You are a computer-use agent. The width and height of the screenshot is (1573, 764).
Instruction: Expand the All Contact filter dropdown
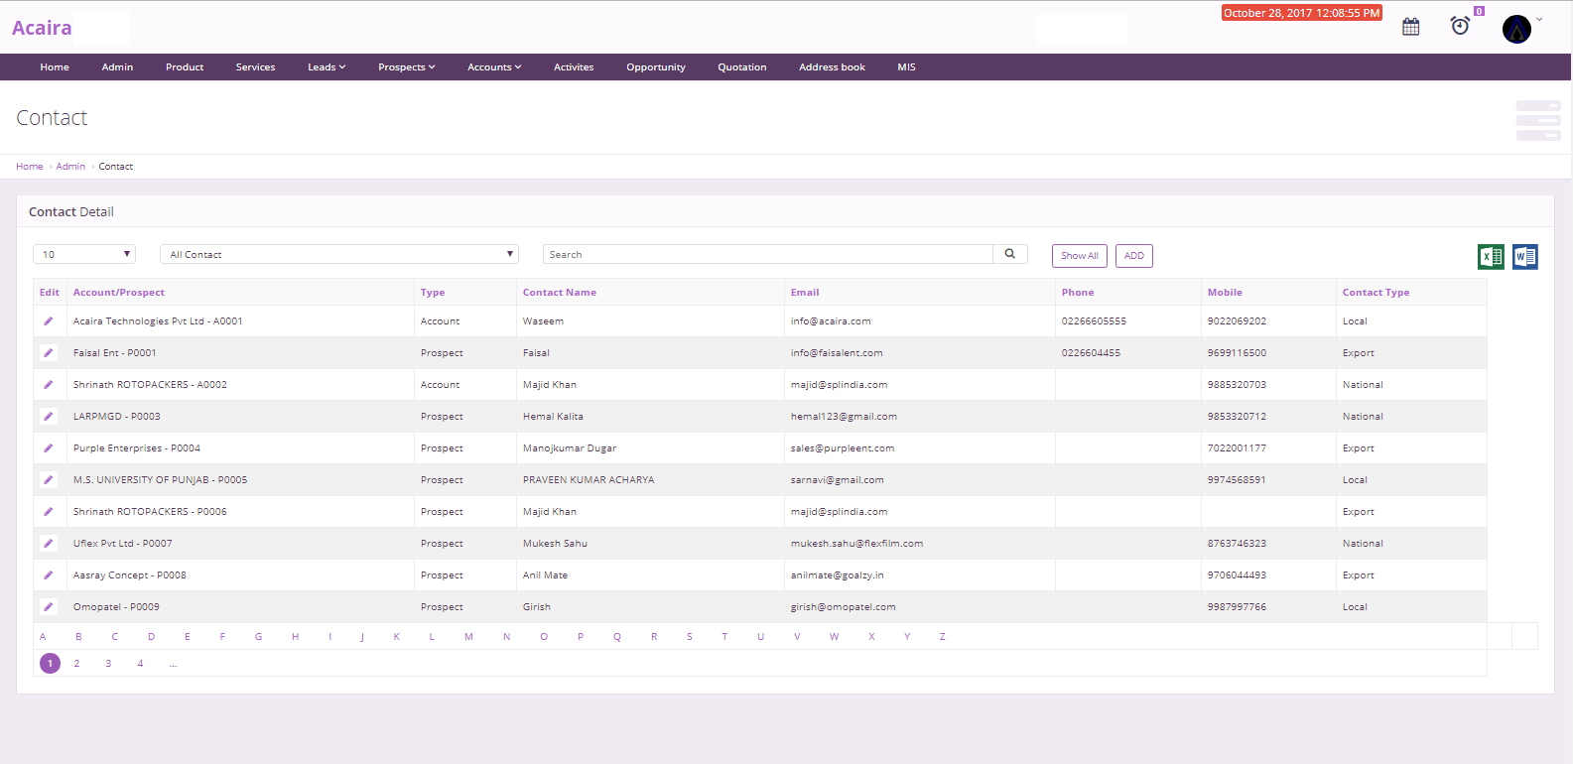(338, 255)
